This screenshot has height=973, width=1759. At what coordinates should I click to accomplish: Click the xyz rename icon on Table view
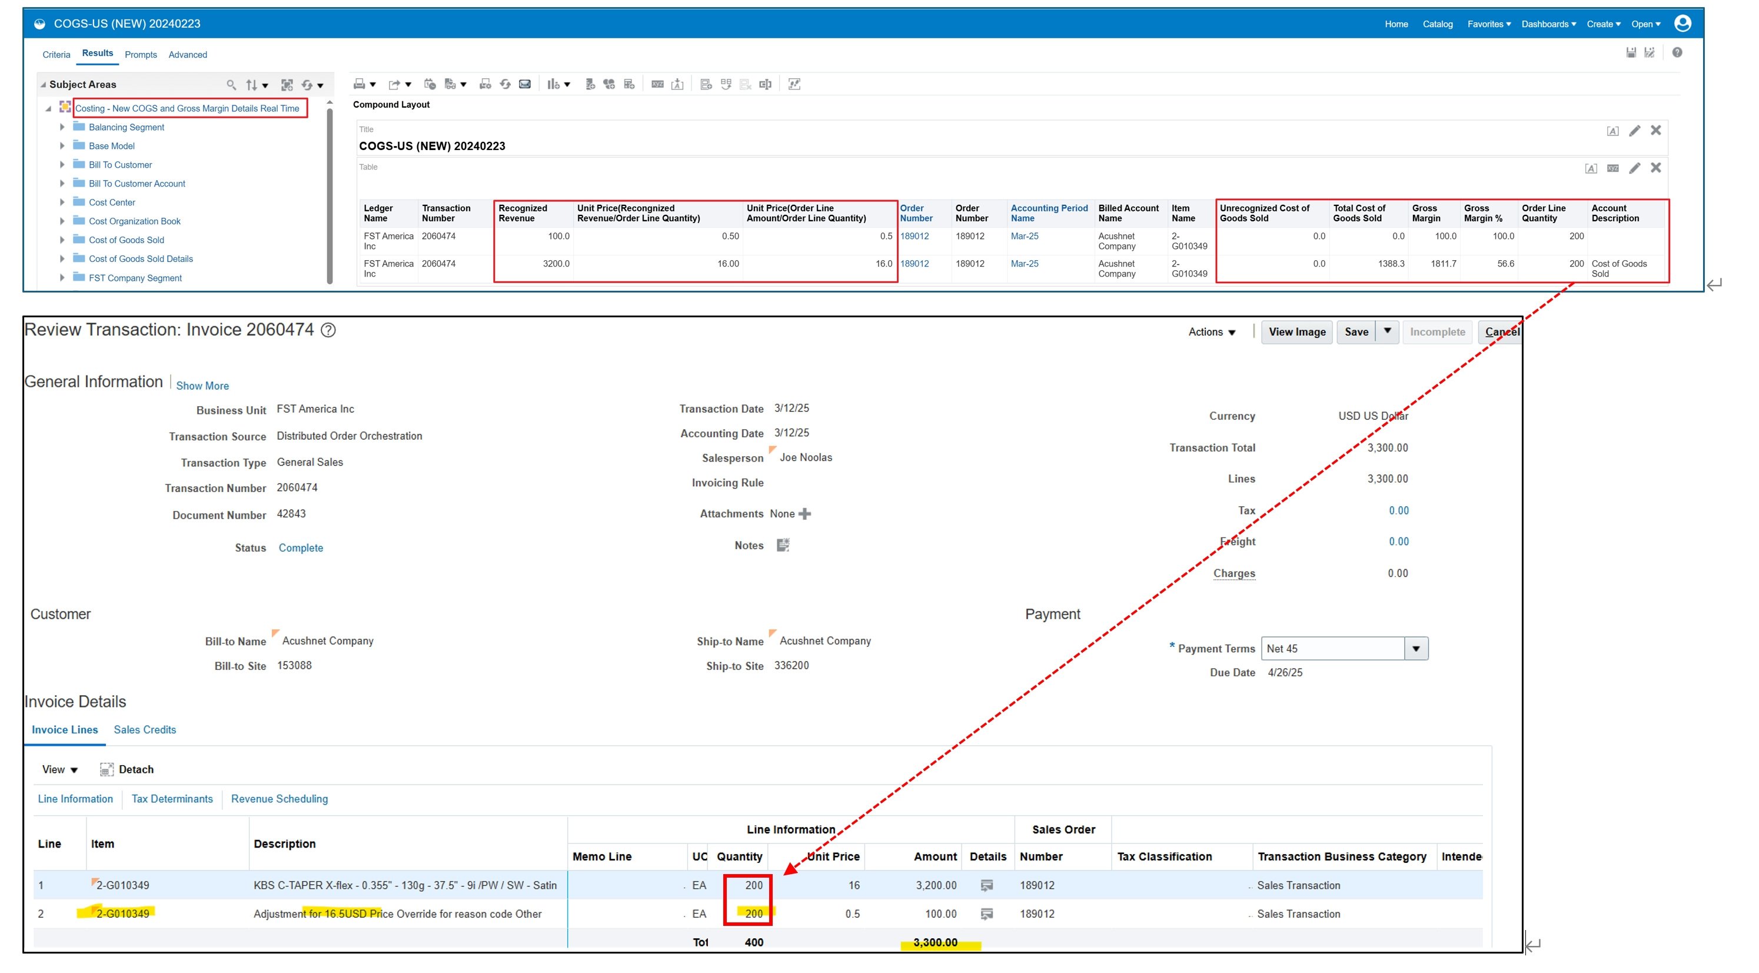point(1613,168)
